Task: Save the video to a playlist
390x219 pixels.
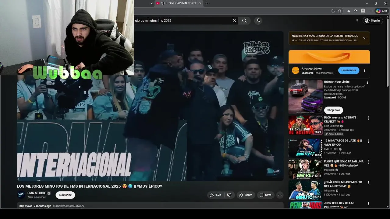Action: pos(265,195)
